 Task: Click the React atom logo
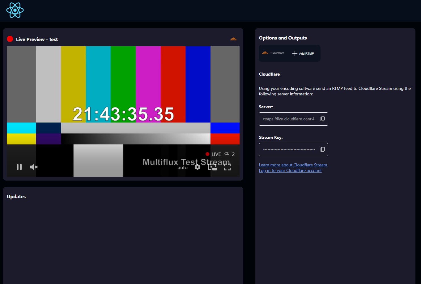click(x=15, y=10)
